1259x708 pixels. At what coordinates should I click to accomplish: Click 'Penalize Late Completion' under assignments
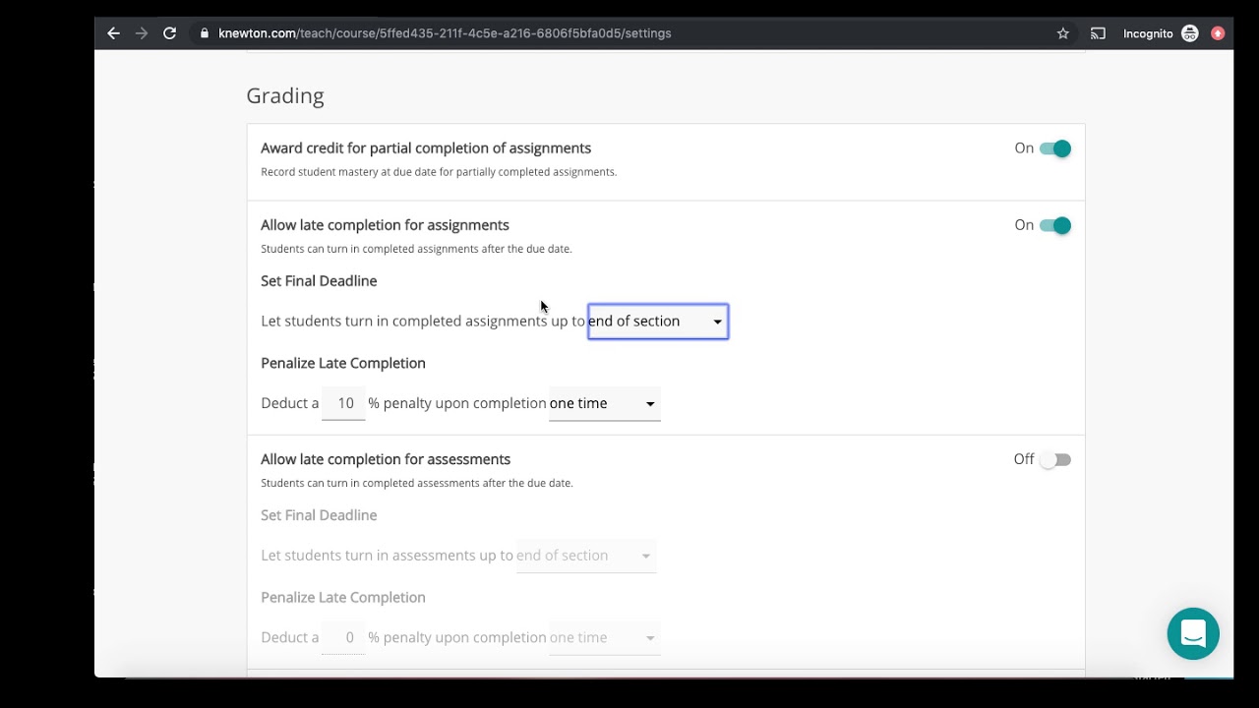point(343,363)
